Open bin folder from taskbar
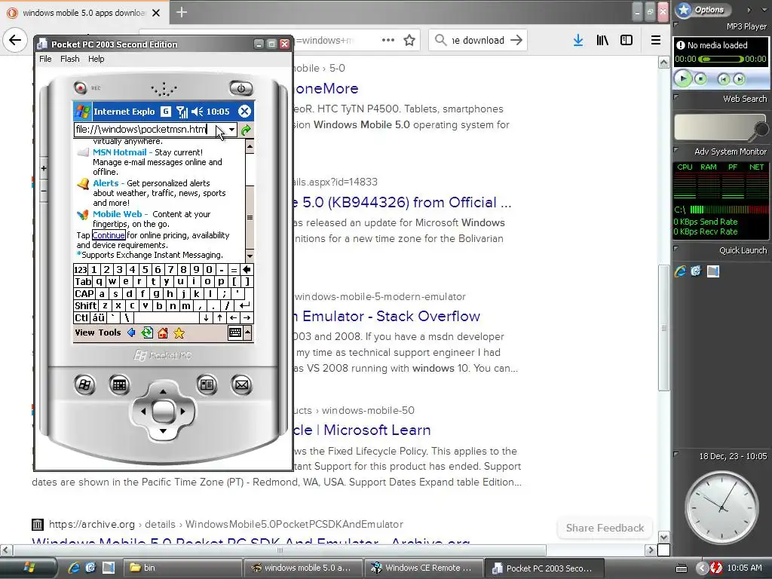 coord(182,568)
